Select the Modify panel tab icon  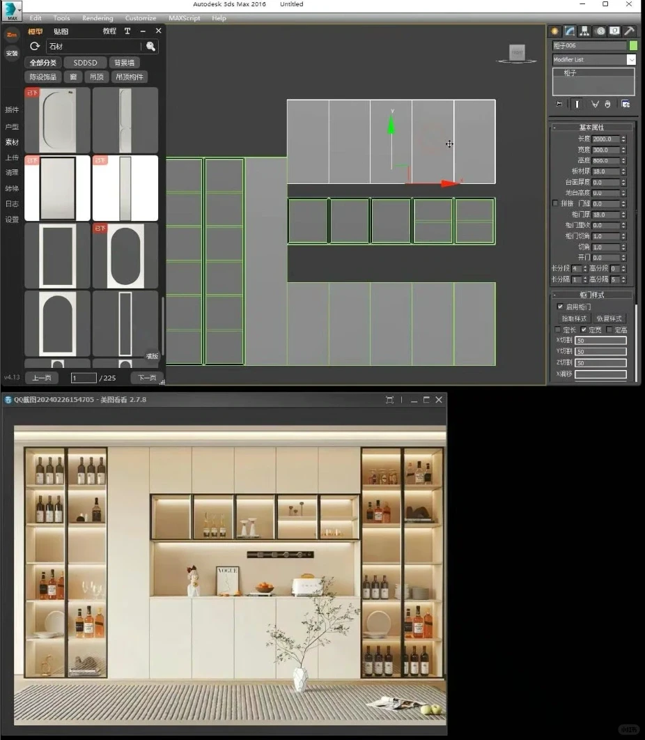click(569, 31)
